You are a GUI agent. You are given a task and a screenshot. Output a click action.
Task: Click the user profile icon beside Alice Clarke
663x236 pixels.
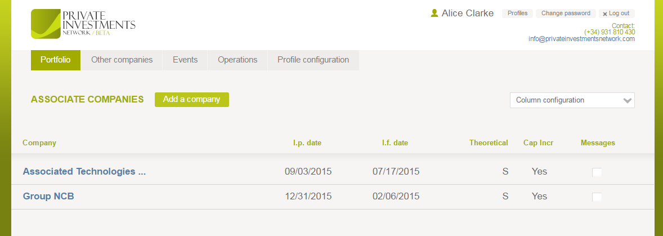click(x=434, y=13)
